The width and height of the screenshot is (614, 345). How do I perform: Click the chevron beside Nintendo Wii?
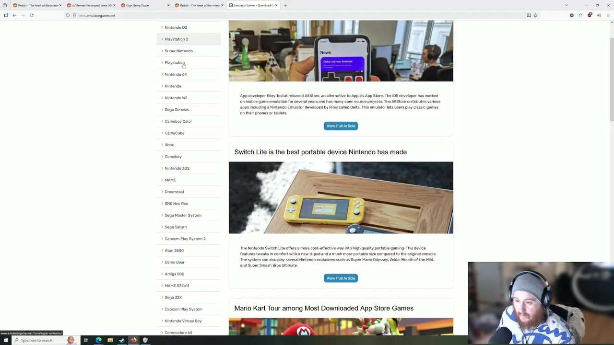(162, 98)
